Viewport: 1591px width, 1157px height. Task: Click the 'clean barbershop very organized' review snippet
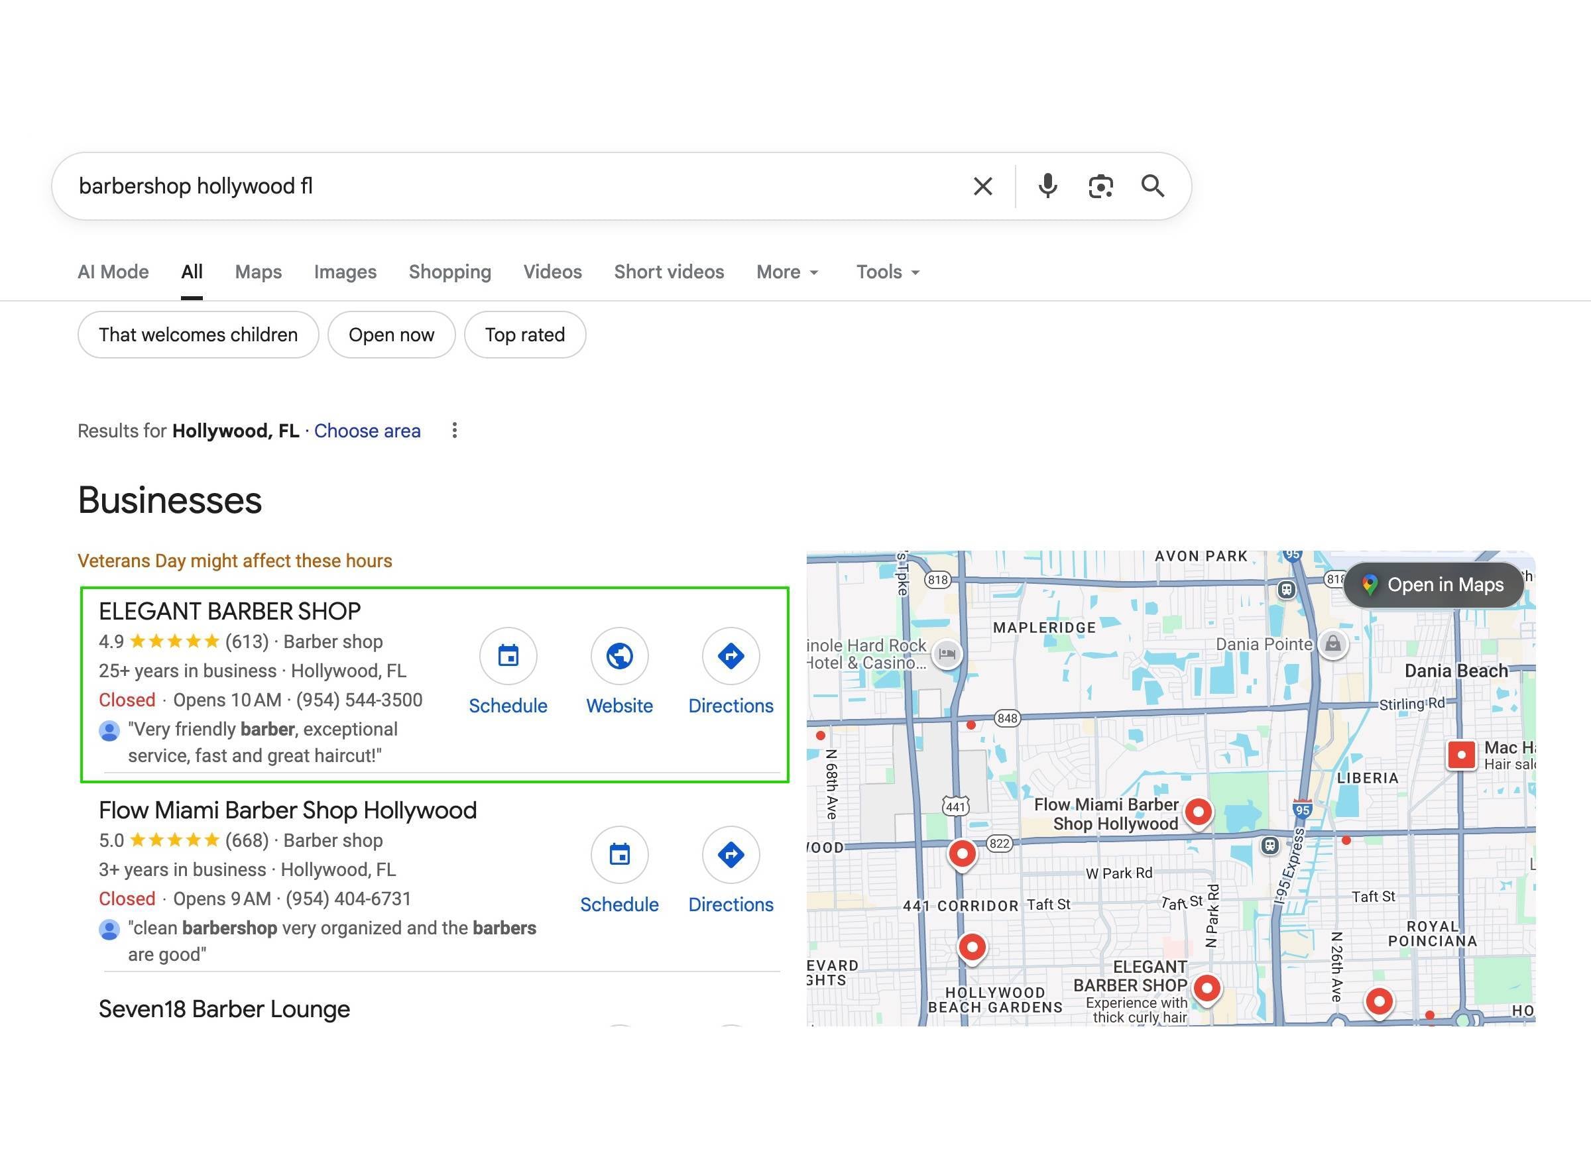coord(331,942)
